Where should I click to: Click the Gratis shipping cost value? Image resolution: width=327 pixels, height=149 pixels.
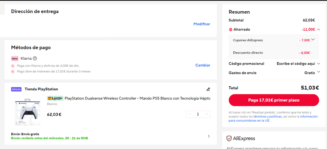(310, 73)
